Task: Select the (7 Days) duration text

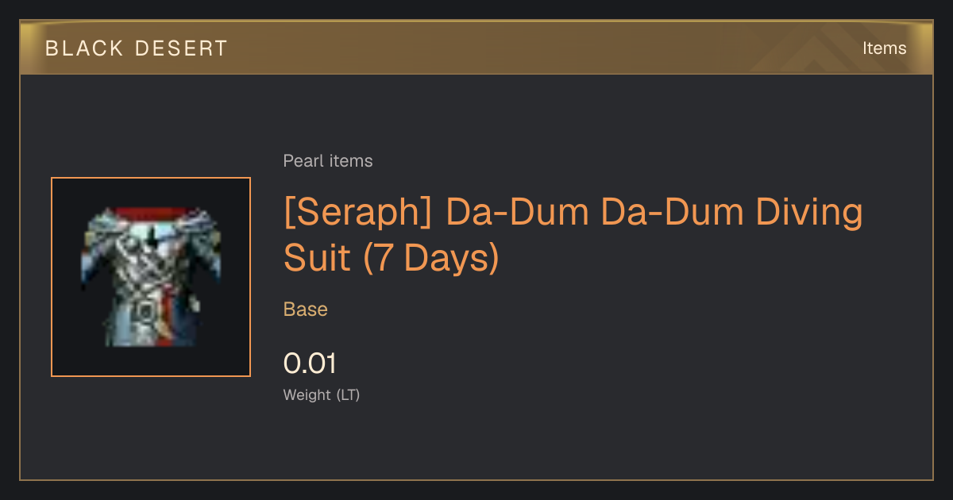Action: click(x=431, y=258)
